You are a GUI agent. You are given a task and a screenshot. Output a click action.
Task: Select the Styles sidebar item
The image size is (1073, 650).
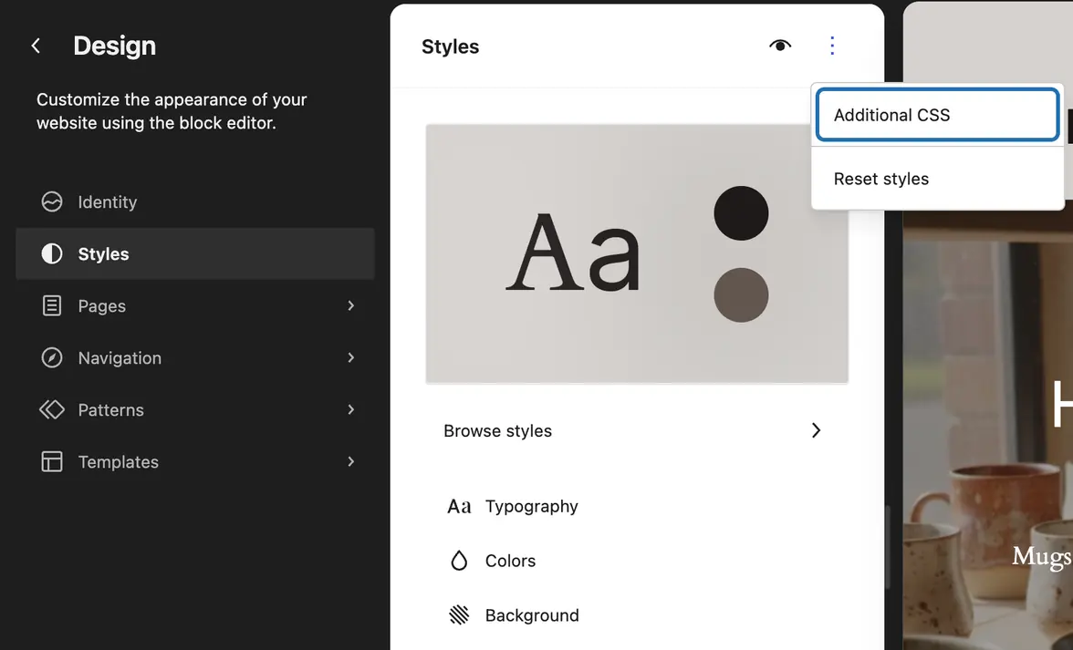[195, 253]
